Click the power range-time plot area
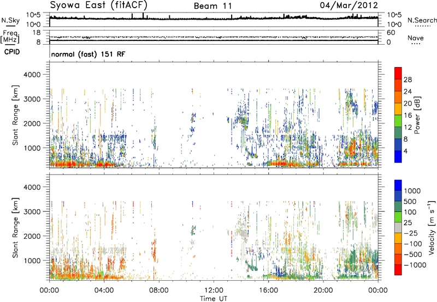The width and height of the screenshot is (437, 302). click(214, 115)
